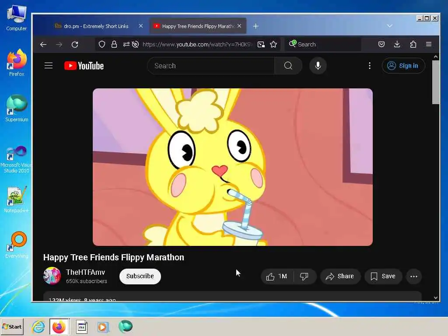448x336 pixels.
Task: Open more actions ellipsis under video
Action: point(414,276)
